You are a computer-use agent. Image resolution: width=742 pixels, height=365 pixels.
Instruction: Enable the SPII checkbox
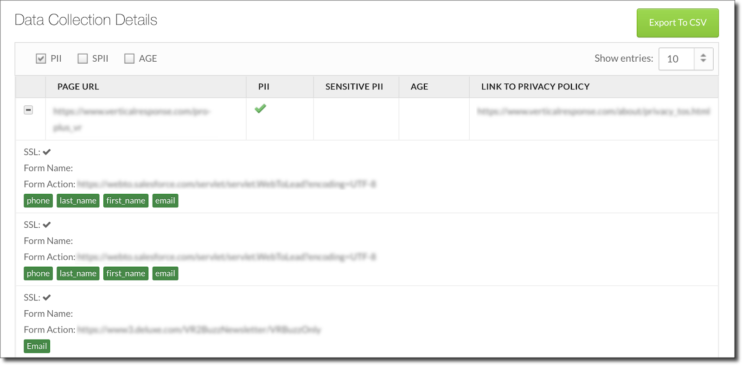[x=83, y=58]
